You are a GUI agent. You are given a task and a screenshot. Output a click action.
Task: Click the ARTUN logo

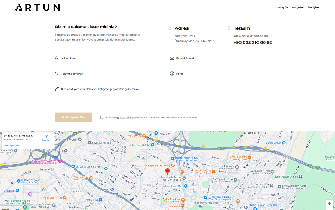(37, 8)
